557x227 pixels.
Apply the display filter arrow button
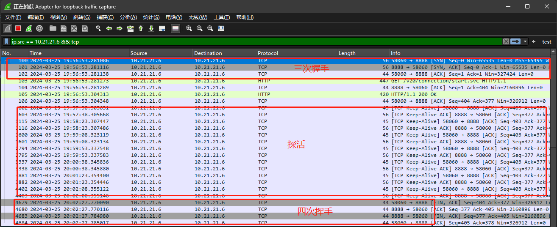coord(515,41)
